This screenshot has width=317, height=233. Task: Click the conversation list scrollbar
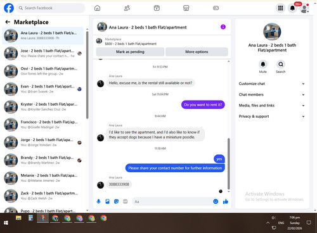click(x=87, y=75)
